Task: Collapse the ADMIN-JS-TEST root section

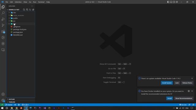Action: [14, 9]
